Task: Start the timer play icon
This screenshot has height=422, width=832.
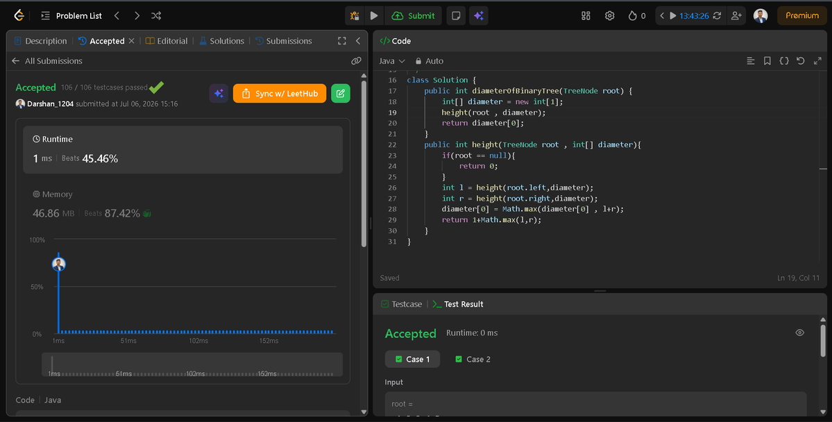Action: 673,16
